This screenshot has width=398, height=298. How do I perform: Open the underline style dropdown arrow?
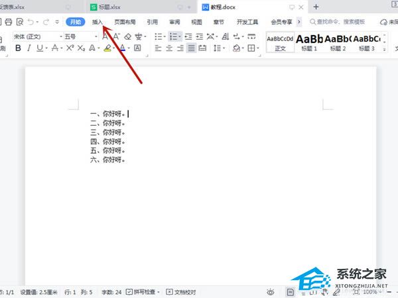click(x=46, y=48)
